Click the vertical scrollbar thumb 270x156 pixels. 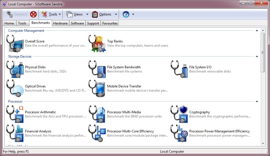coord(263,52)
